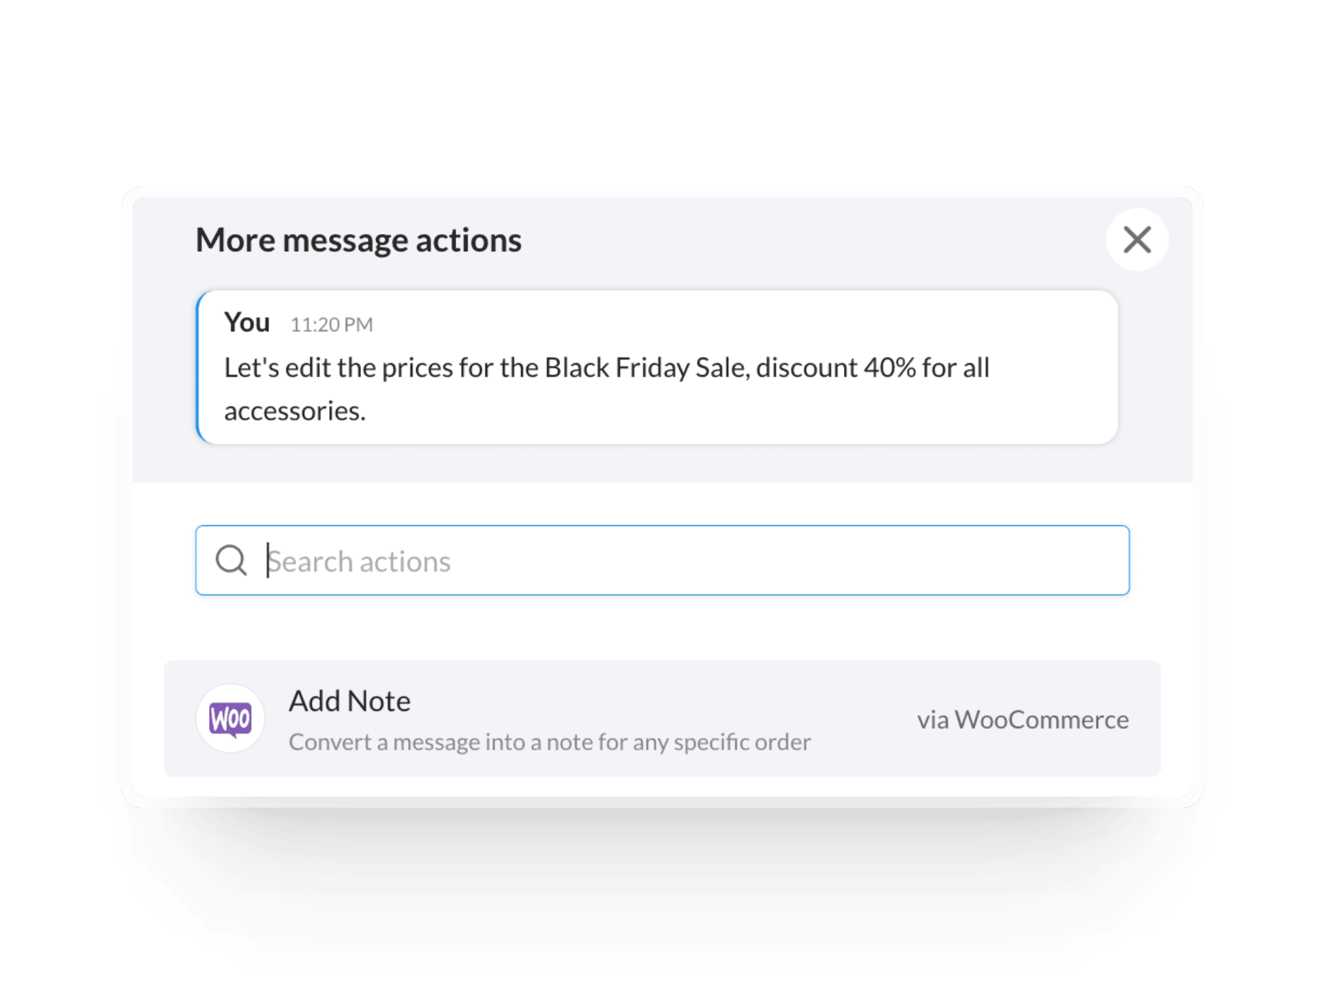1325x994 pixels.
Task: Click the "You" sender name
Action: click(246, 322)
